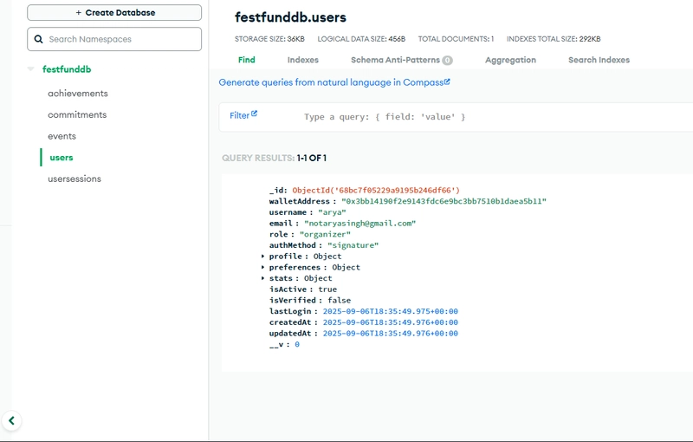The width and height of the screenshot is (693, 442).
Task: Expand the stats Object field
Action: click(x=263, y=278)
